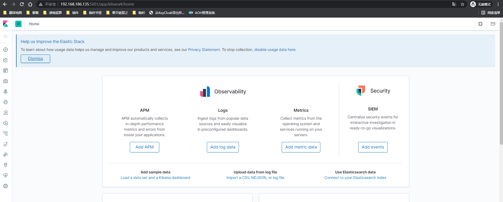503x202 pixels.
Task: Click Connect to your Elasticsearch index
Action: [355, 178]
